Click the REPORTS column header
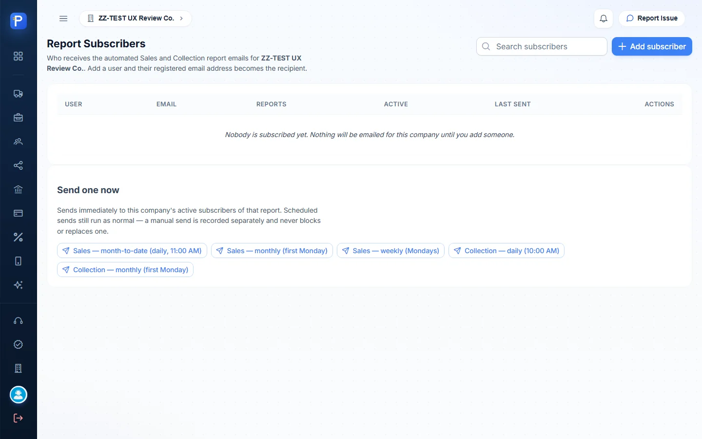Viewport: 702px width, 439px height. pos(272,104)
